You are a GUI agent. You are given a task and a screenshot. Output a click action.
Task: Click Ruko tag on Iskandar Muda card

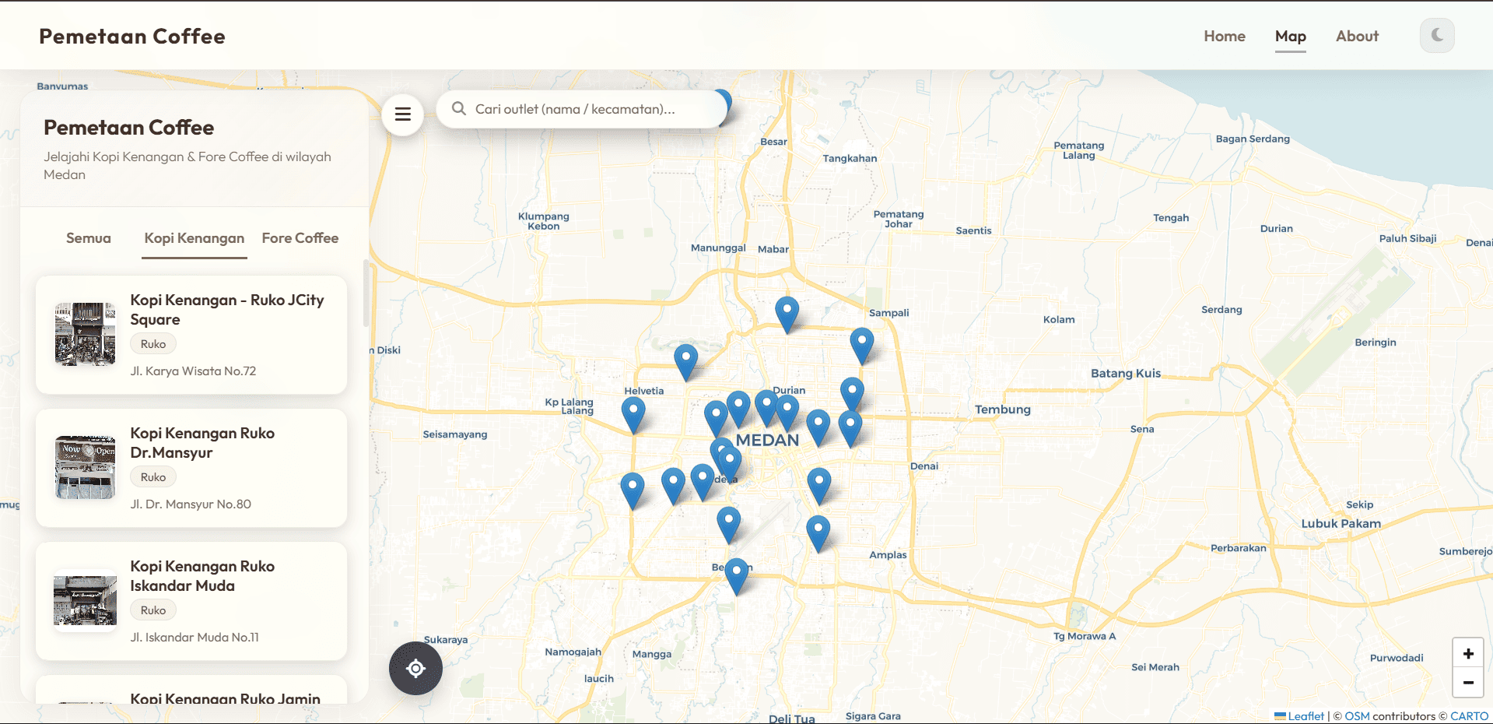coord(153,610)
